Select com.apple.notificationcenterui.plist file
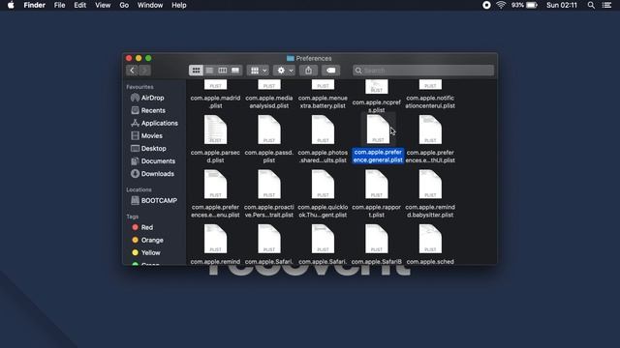Image resolution: width=620 pixels, height=348 pixels. (x=430, y=101)
